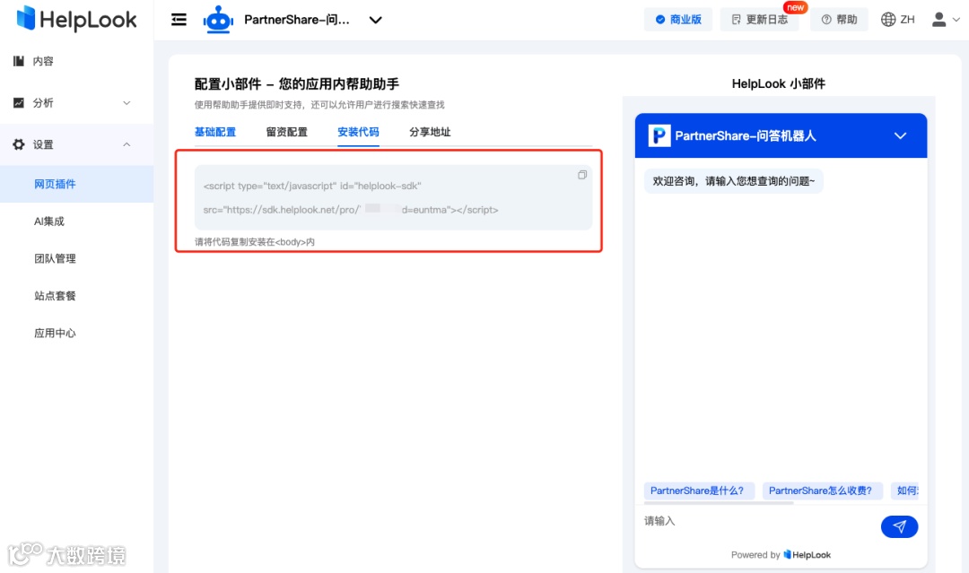This screenshot has height=573, width=969.
Task: Switch to the 基础配置 tab
Action: [215, 131]
